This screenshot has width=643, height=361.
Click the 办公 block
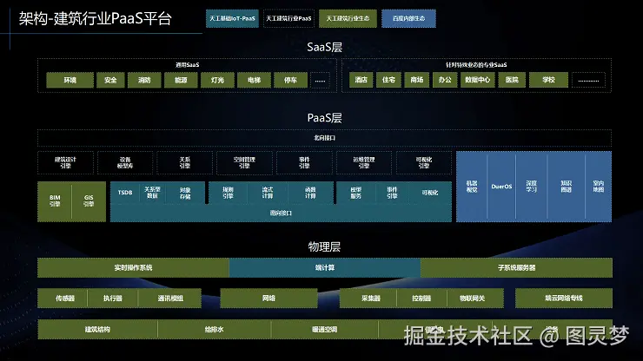445,80
